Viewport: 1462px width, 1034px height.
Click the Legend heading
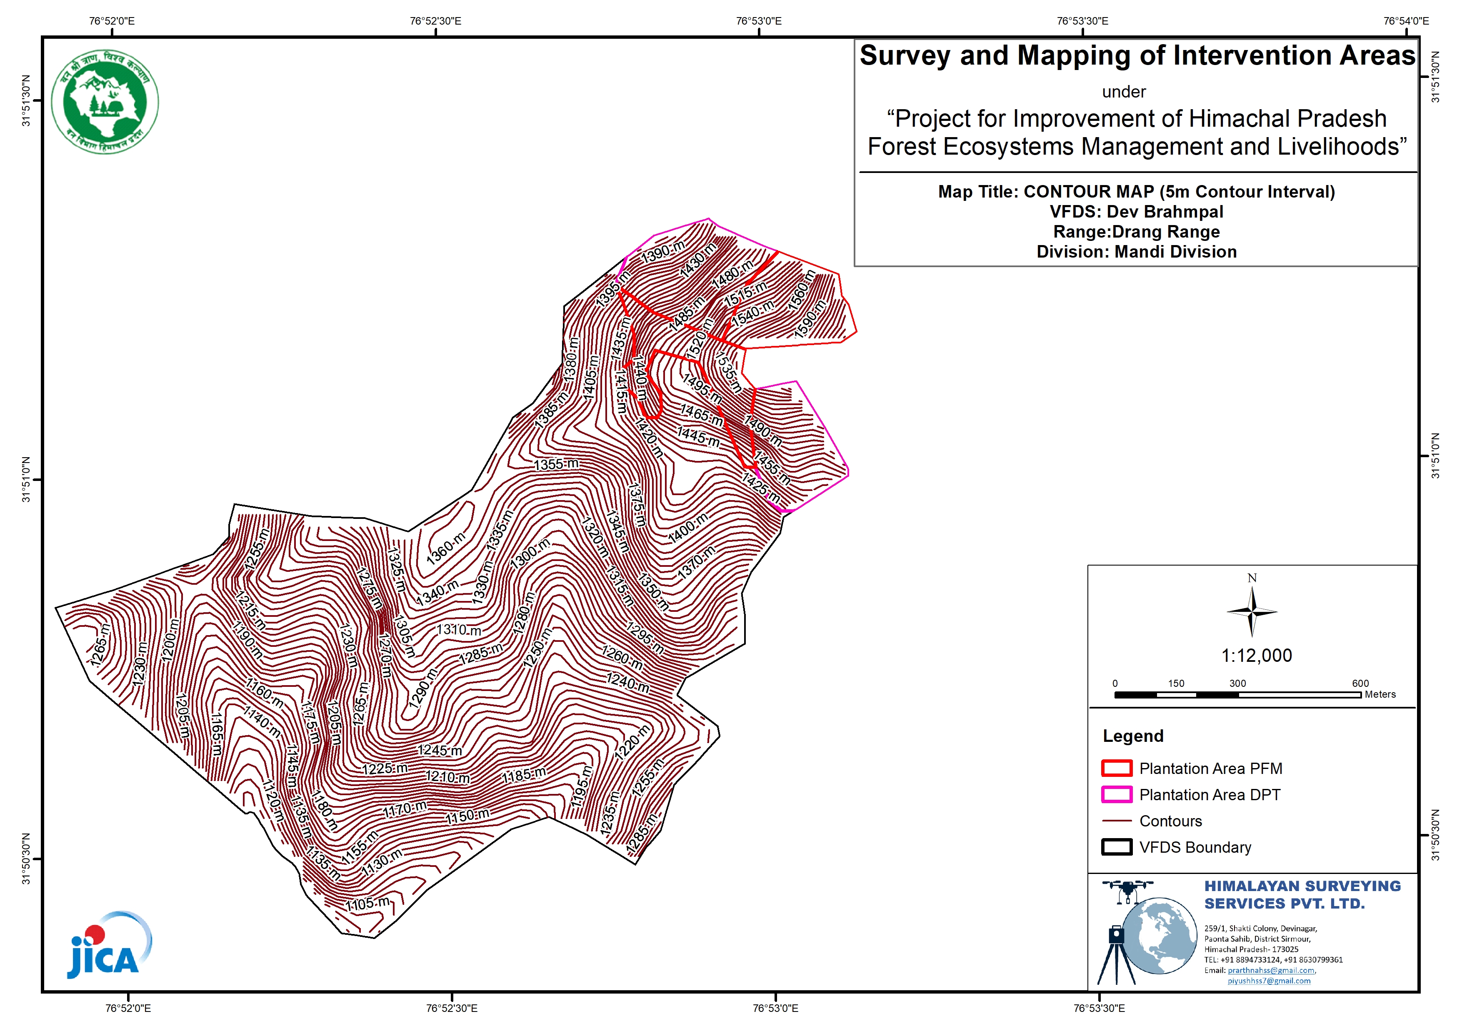[x=1133, y=736]
